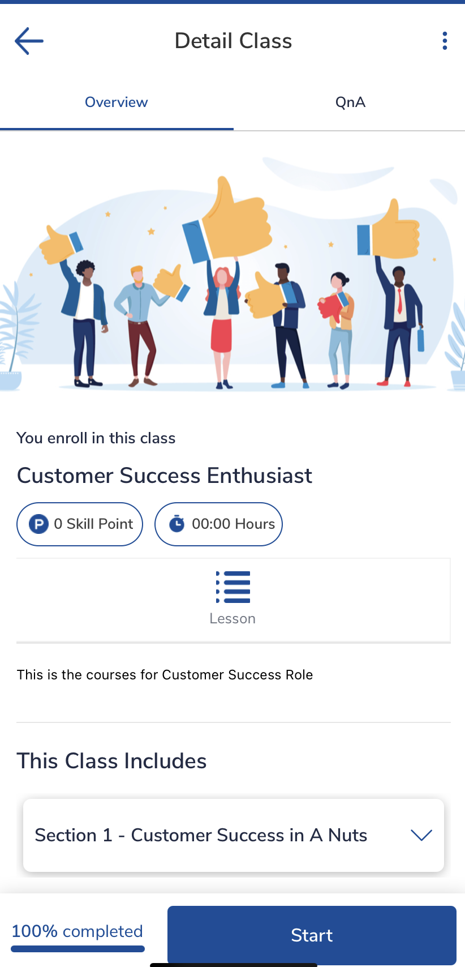Click the Customer Success Enthusiast title
This screenshot has width=465, height=967.
(165, 476)
